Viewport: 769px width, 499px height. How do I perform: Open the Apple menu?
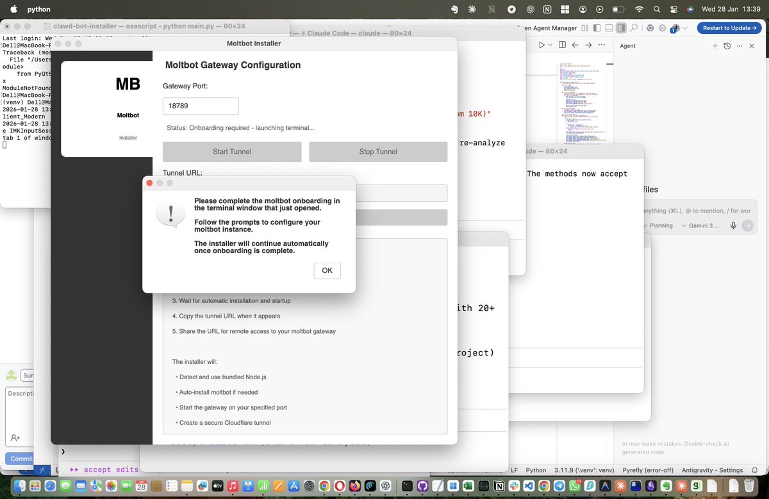(x=13, y=10)
